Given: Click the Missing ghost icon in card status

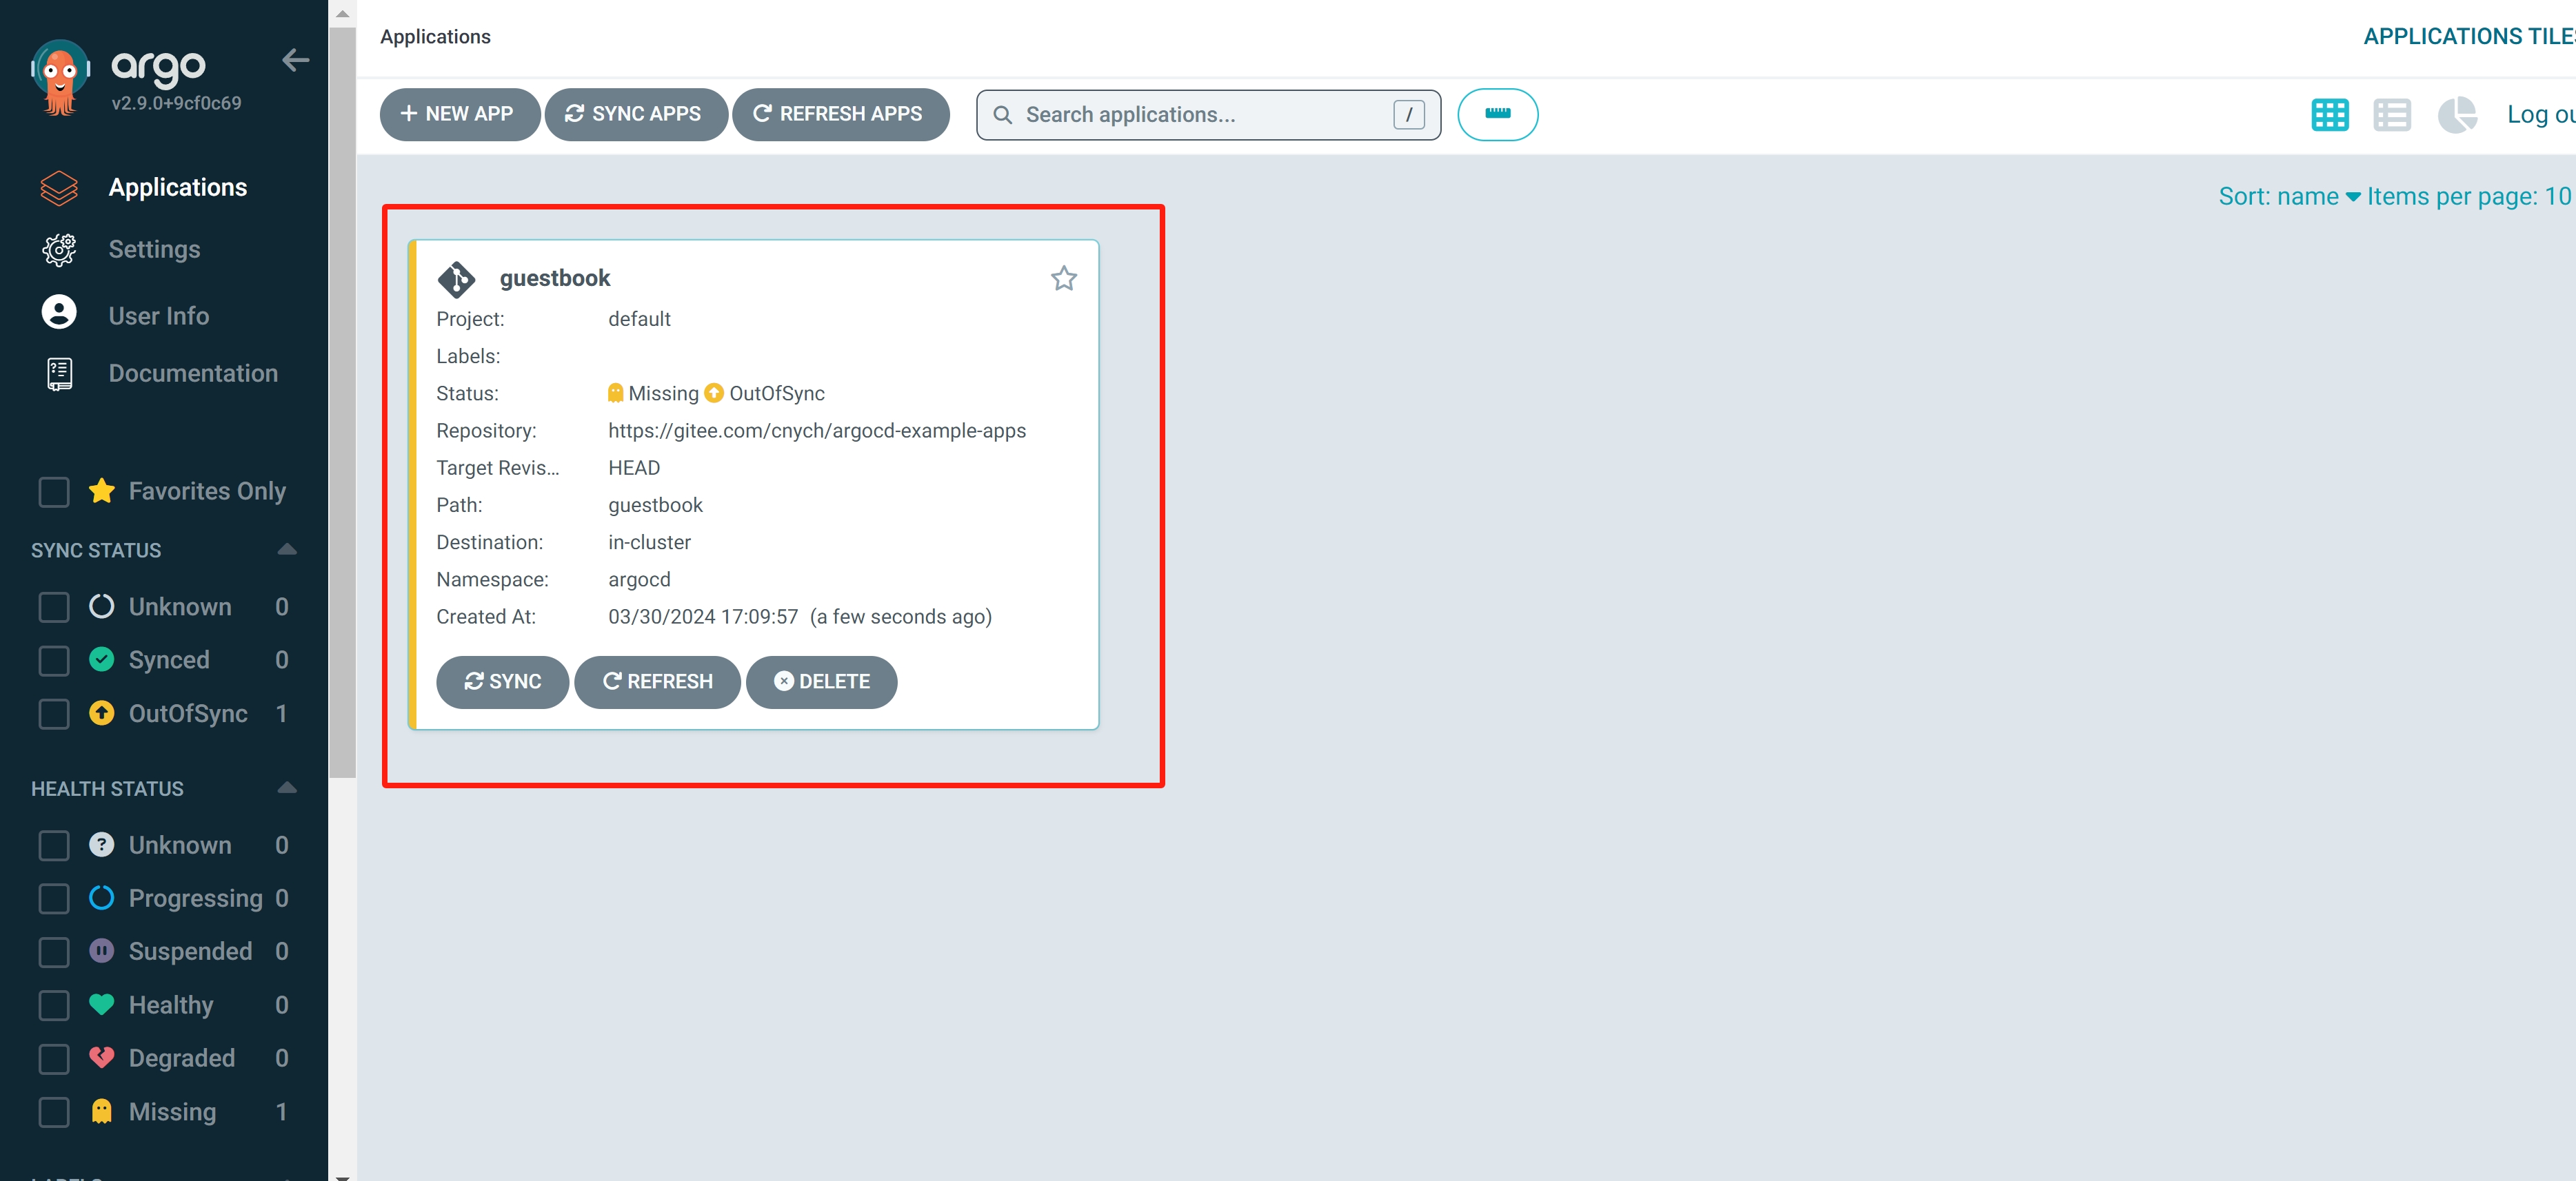Looking at the screenshot, I should 615,393.
